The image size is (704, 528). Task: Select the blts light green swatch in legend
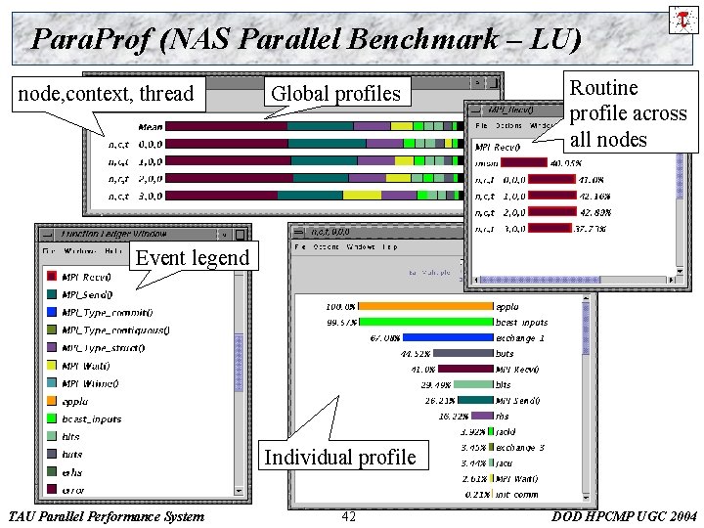pyautogui.click(x=52, y=436)
